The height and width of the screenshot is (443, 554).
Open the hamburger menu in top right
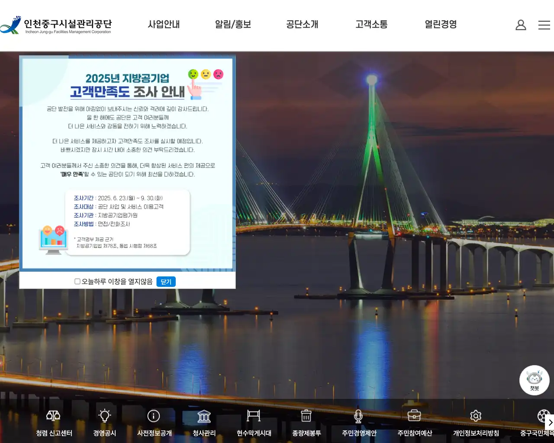tap(544, 25)
